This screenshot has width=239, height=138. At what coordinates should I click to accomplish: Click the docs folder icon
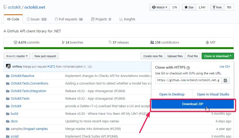[x=8, y=121]
